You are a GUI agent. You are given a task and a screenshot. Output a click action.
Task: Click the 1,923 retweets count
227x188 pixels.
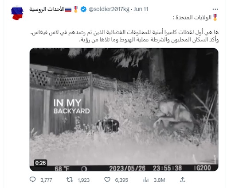coord(84,180)
